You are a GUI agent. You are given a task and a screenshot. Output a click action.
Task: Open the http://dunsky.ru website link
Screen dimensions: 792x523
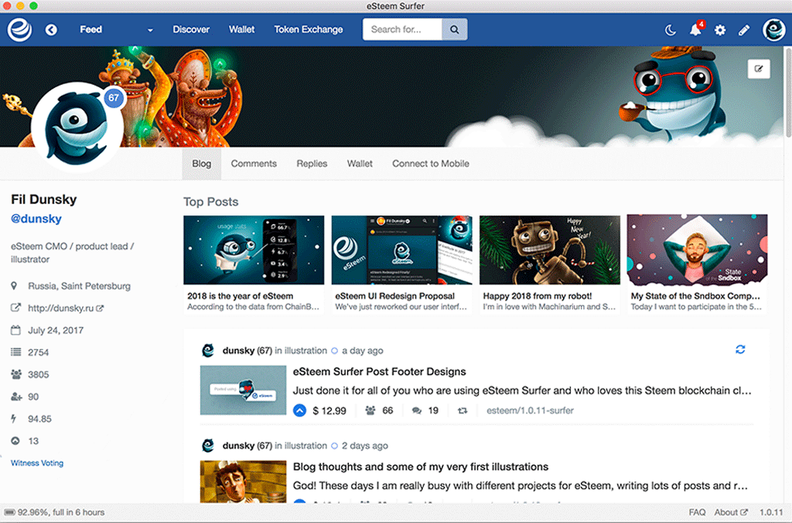(x=66, y=308)
